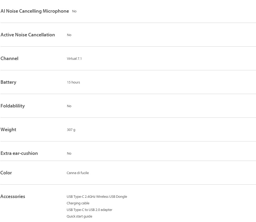Click the Charging cable accessory line
The height and width of the screenshot is (222, 256).
(x=78, y=203)
